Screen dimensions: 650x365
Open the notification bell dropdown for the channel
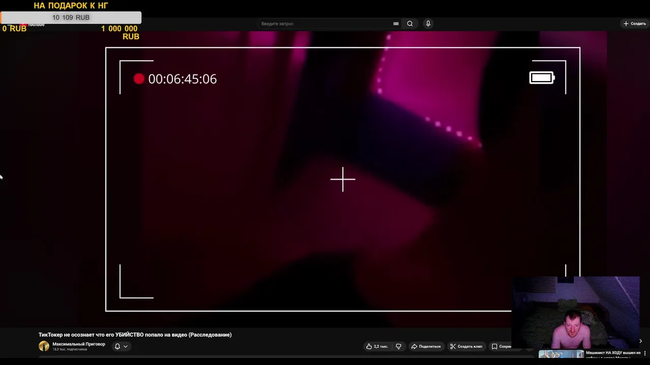[x=121, y=347]
